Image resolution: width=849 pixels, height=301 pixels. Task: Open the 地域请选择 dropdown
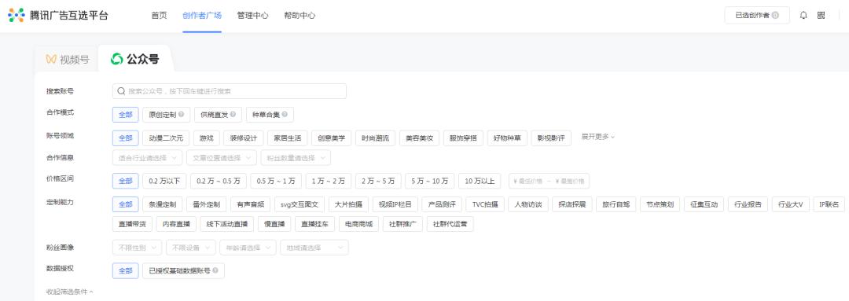314,248
